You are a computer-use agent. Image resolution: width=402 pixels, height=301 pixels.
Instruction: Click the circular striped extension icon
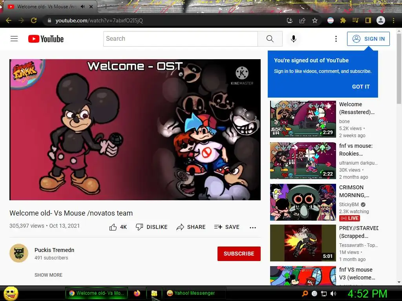(x=331, y=20)
